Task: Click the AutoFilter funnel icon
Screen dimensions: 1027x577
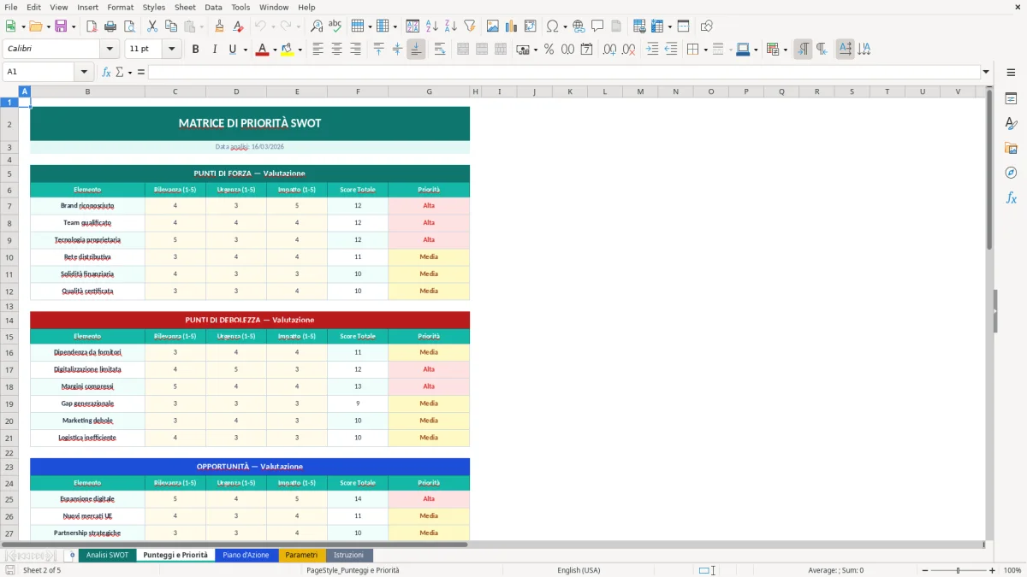Action: [x=469, y=26]
